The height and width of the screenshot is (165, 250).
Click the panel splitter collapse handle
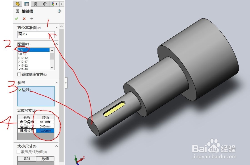66,83
